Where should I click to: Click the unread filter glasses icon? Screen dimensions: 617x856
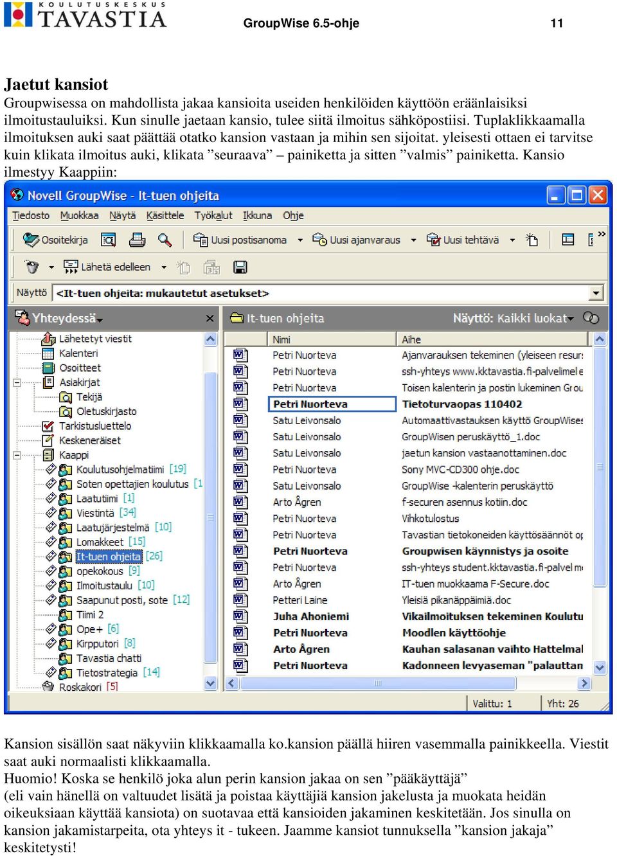tap(591, 318)
